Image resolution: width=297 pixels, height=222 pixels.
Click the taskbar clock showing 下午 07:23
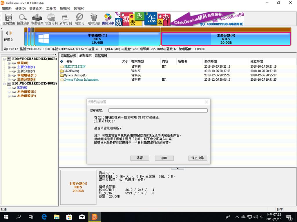(274, 217)
